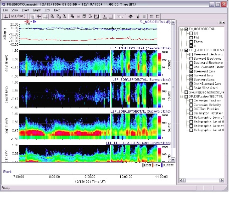Enable the Phi checkbox

[191, 38]
